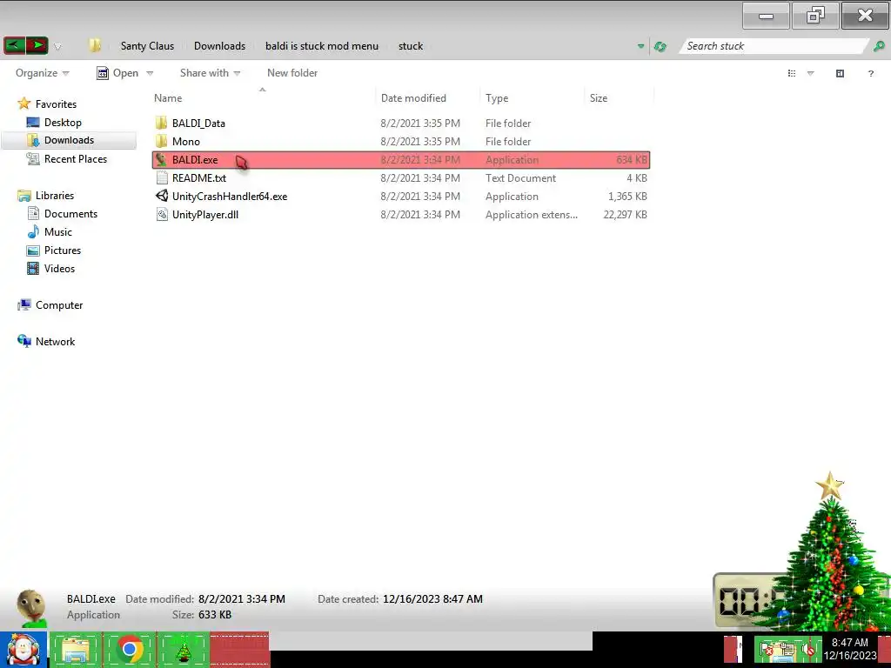Select Network in navigation pane

coord(55,341)
